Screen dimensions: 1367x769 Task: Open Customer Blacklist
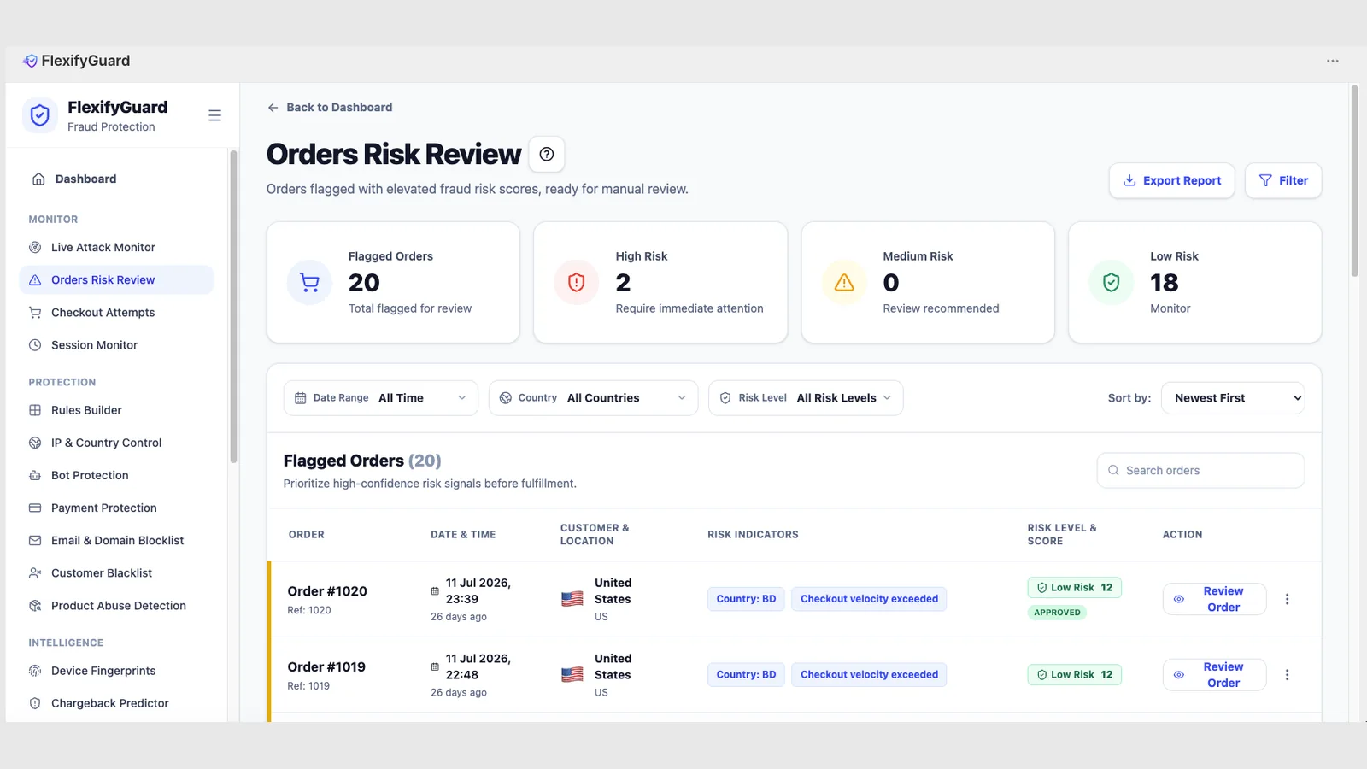116,573
